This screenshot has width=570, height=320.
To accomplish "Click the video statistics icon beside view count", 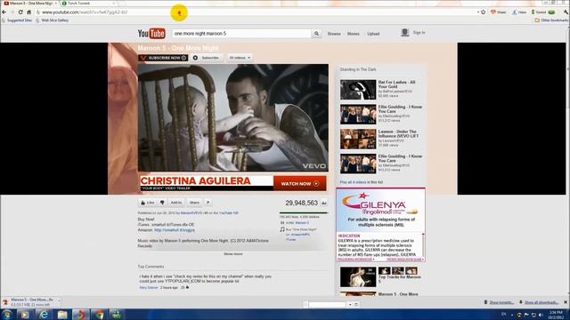I will pyautogui.click(x=324, y=204).
